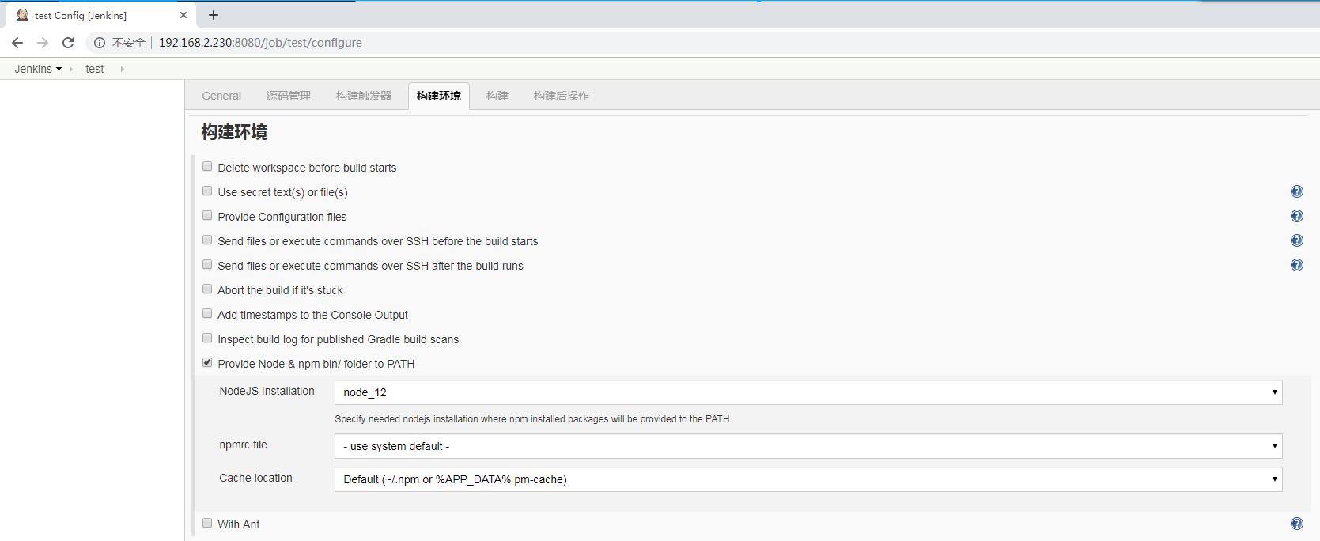Open help for SSH before the build starts

(x=1297, y=240)
